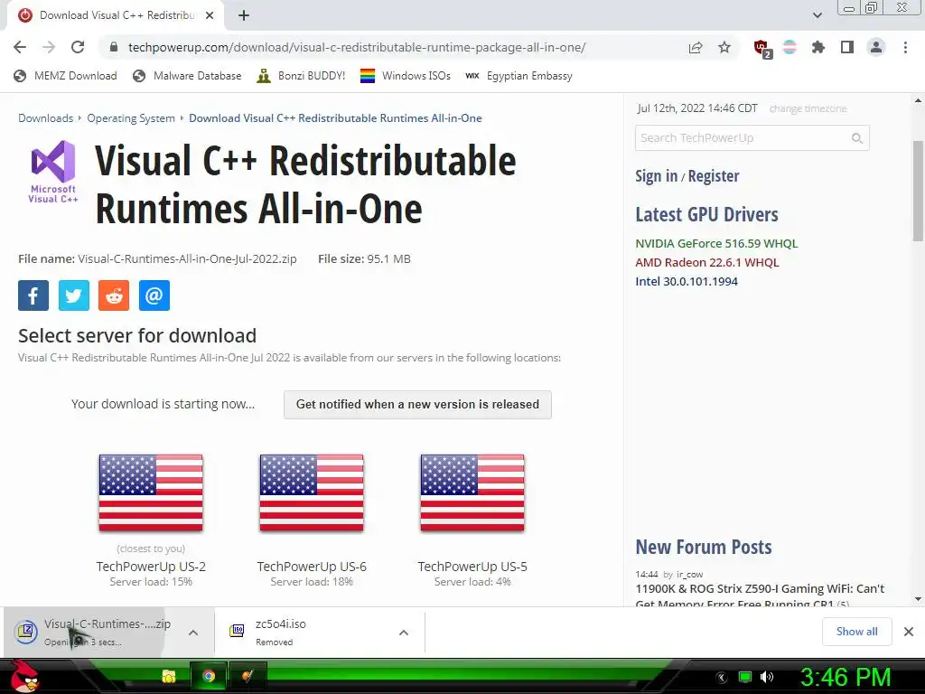Share on Facebook
The image size is (925, 694).
tap(33, 295)
